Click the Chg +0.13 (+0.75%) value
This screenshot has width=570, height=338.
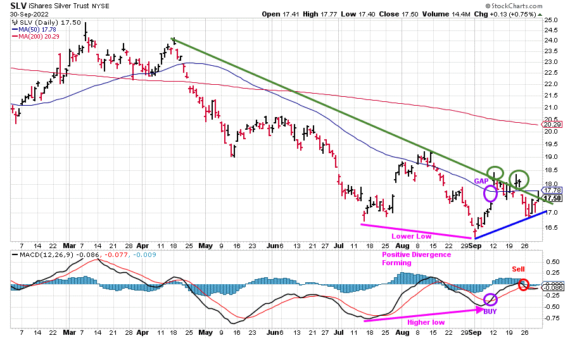505,14
